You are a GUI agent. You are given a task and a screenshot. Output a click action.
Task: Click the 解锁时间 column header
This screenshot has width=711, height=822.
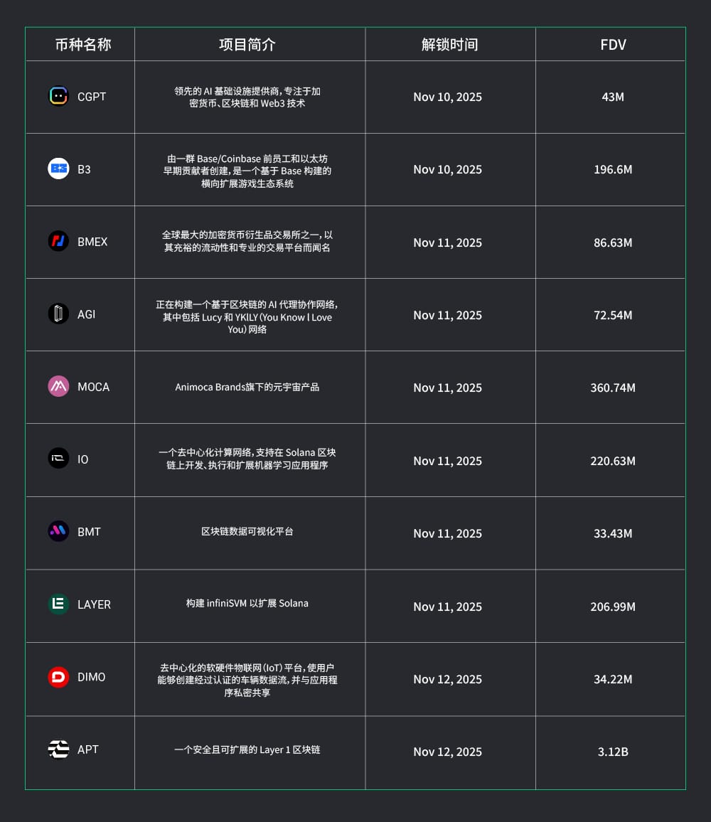pyautogui.click(x=449, y=45)
